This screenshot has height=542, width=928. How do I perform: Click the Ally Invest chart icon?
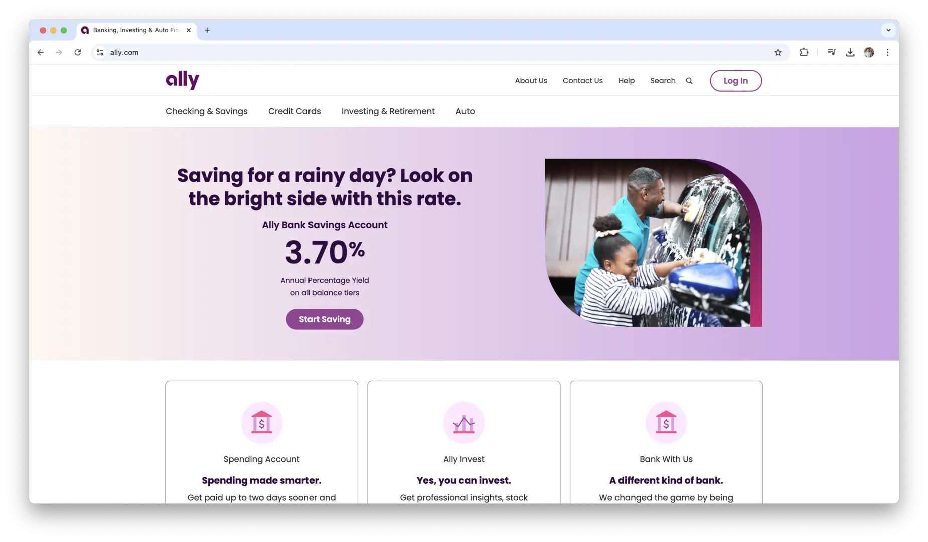(x=463, y=423)
